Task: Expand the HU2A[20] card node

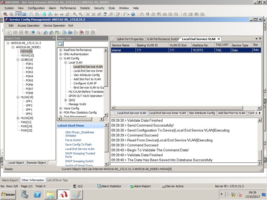Action: (18, 118)
